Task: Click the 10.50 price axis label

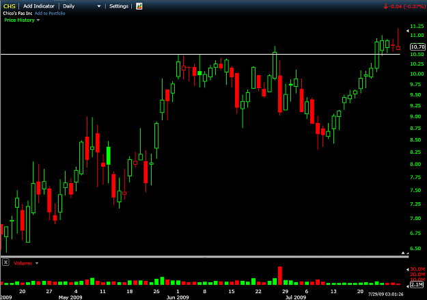Action: point(417,54)
